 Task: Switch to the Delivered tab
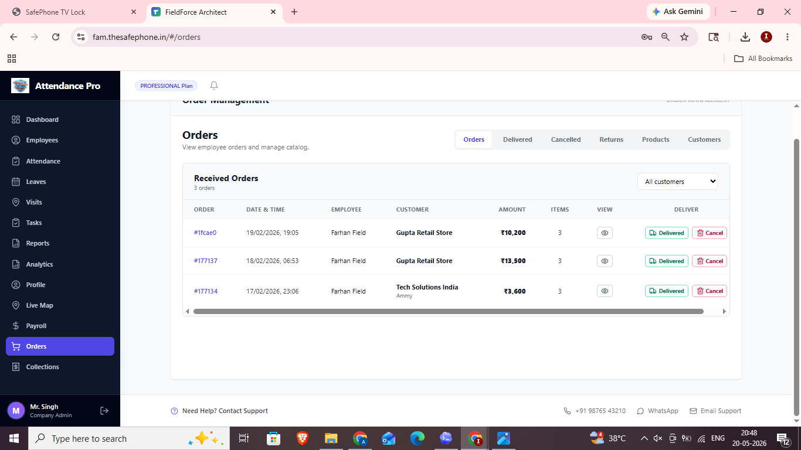pos(518,139)
